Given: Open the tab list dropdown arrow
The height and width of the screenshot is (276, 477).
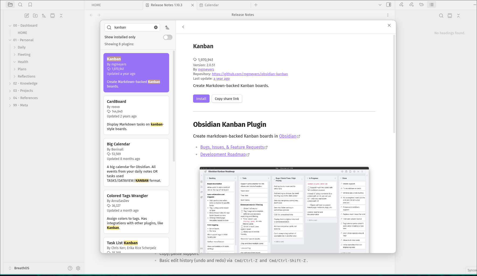Looking at the screenshot, I should [380, 5].
